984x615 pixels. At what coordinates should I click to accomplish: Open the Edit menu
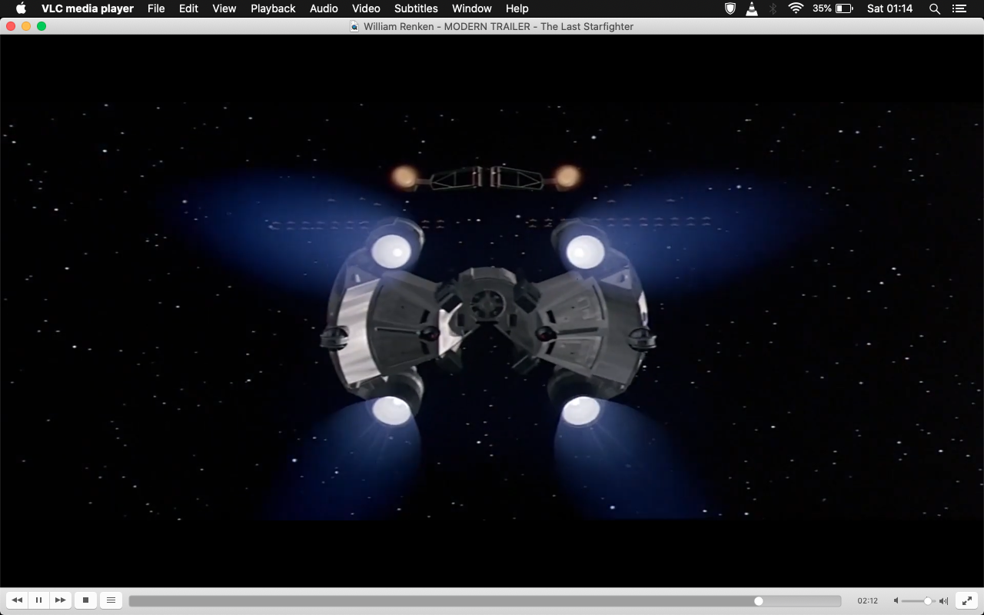[x=188, y=8]
